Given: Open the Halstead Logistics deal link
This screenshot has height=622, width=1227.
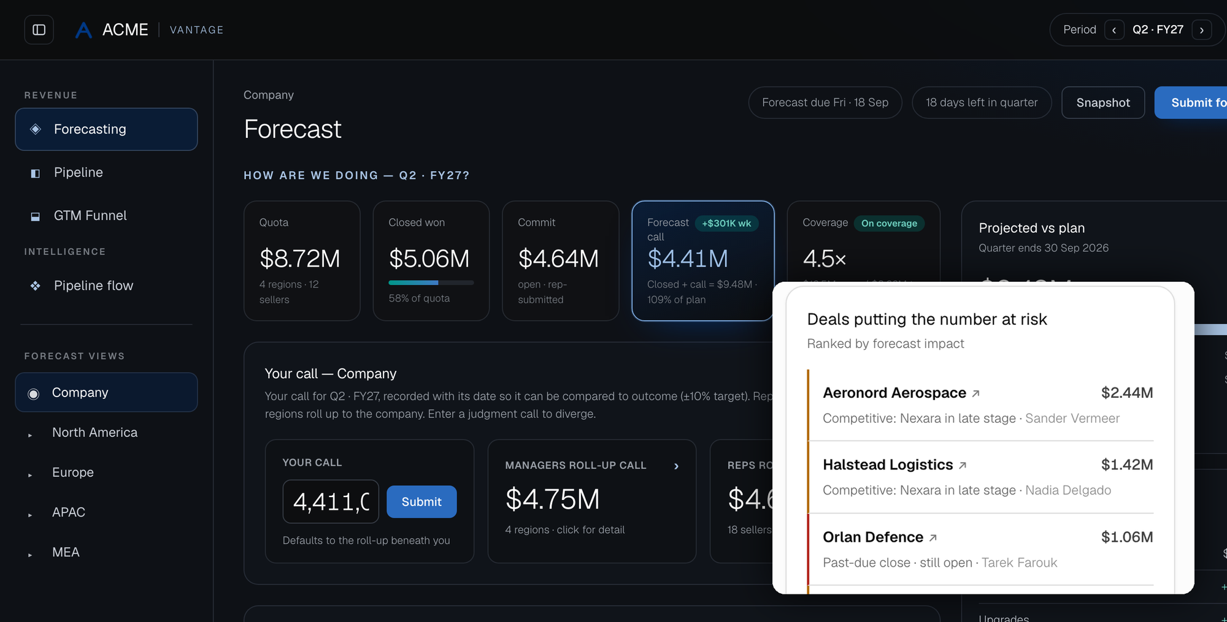Looking at the screenshot, I should [888, 465].
